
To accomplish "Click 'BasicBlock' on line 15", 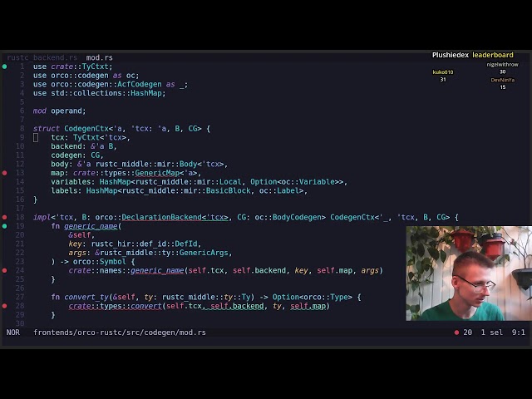I will tap(229, 190).
